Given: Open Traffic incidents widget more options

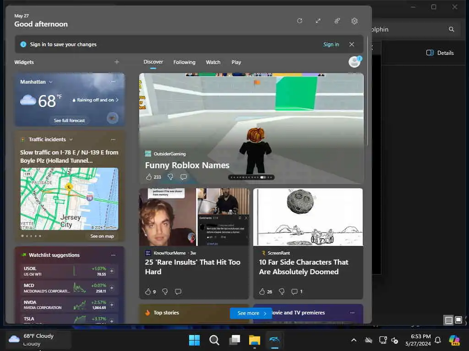Looking at the screenshot, I should click(x=113, y=139).
